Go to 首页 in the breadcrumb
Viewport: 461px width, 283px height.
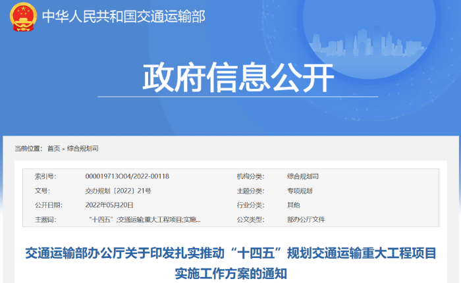click(53, 149)
